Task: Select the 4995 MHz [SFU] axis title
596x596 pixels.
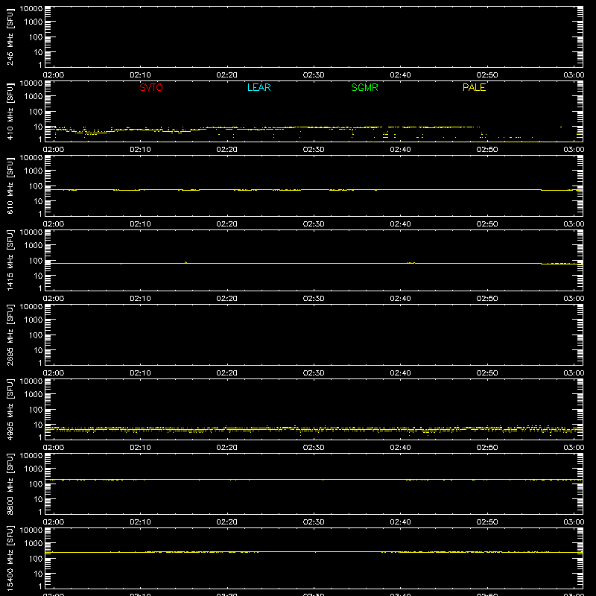Action: click(x=10, y=409)
